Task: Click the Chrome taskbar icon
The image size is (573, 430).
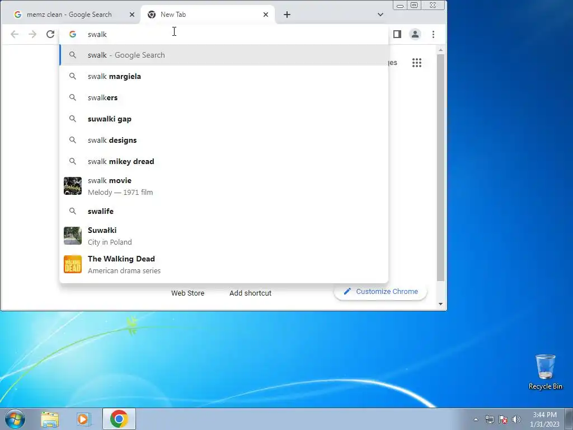Action: (x=119, y=419)
